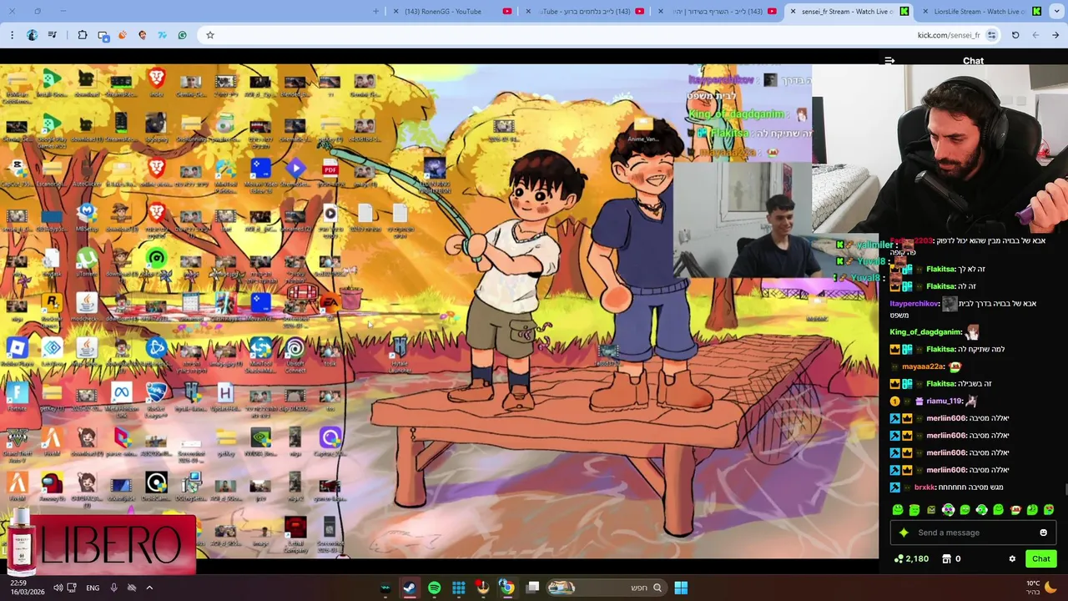Open Spotify from the taskbar

pos(434,588)
